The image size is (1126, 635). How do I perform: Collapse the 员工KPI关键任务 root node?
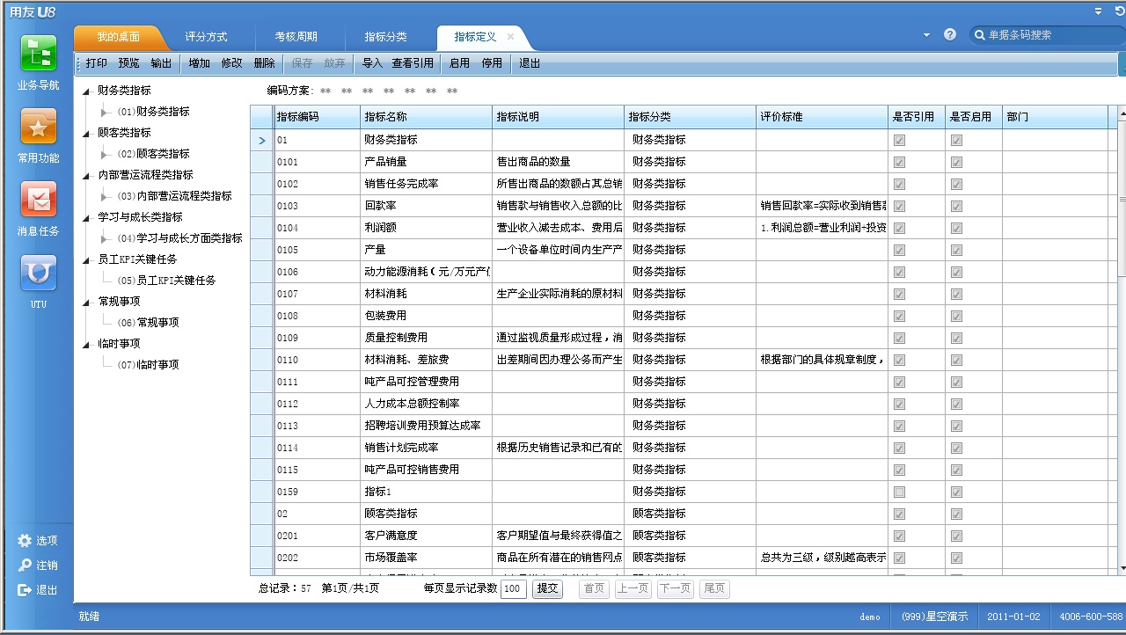[x=86, y=259]
